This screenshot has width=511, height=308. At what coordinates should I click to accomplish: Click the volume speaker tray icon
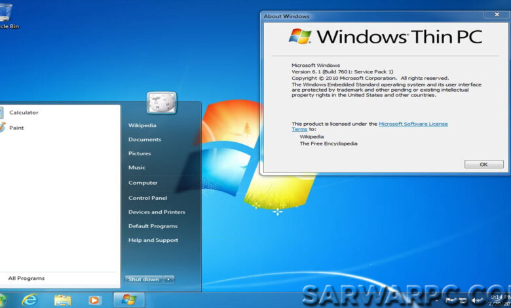pyautogui.click(x=476, y=300)
